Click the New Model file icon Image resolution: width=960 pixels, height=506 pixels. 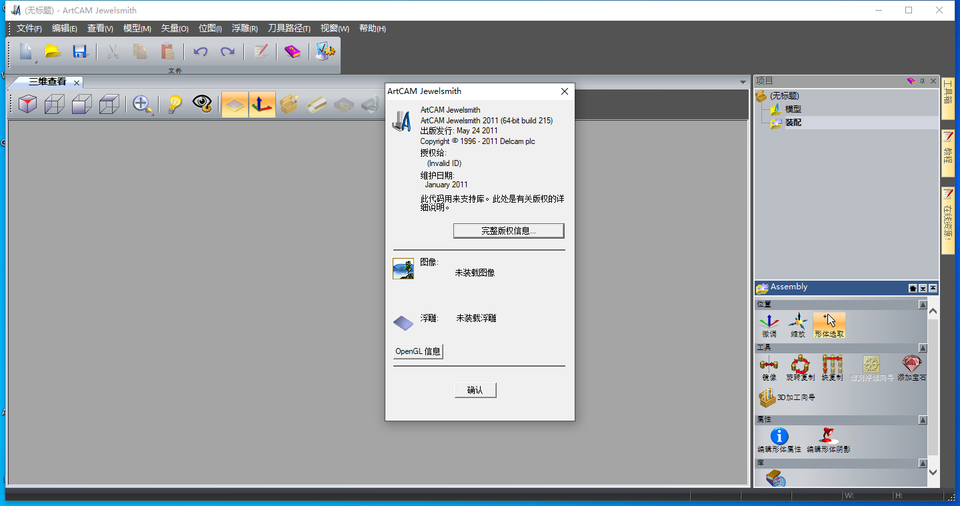pos(25,51)
